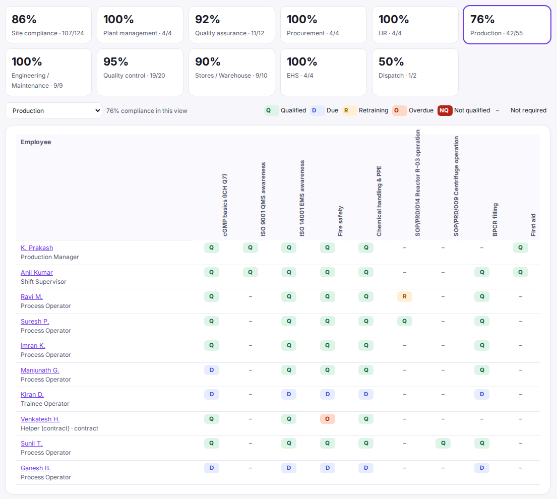This screenshot has height=499, width=557.
Task: Click Suresh P.'s Qualified Reactor R-03 badge
Action: (x=405, y=321)
